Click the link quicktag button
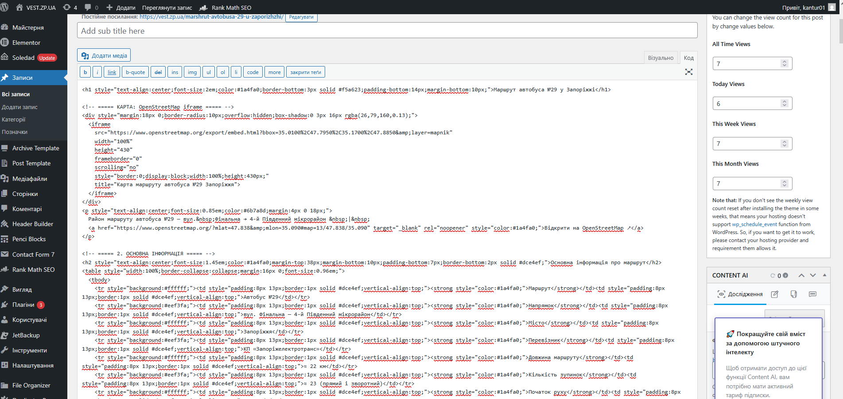The image size is (843, 399). [x=112, y=72]
